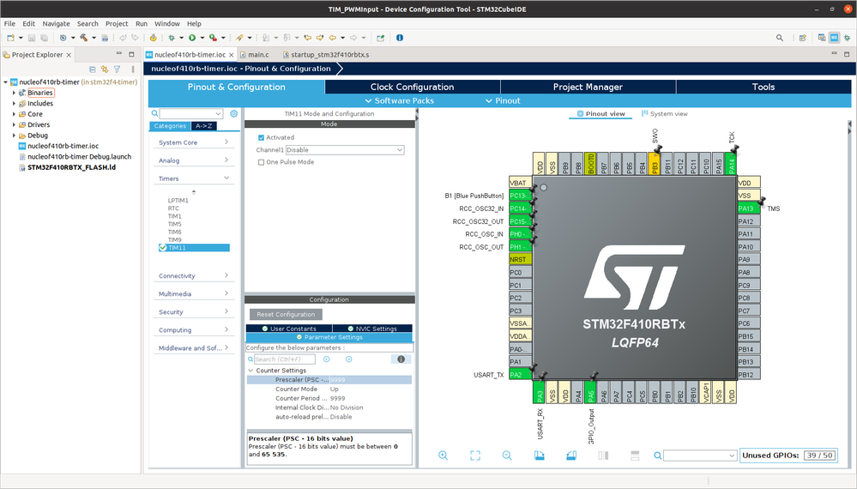Go to previous parameter search result

[x=326, y=359]
